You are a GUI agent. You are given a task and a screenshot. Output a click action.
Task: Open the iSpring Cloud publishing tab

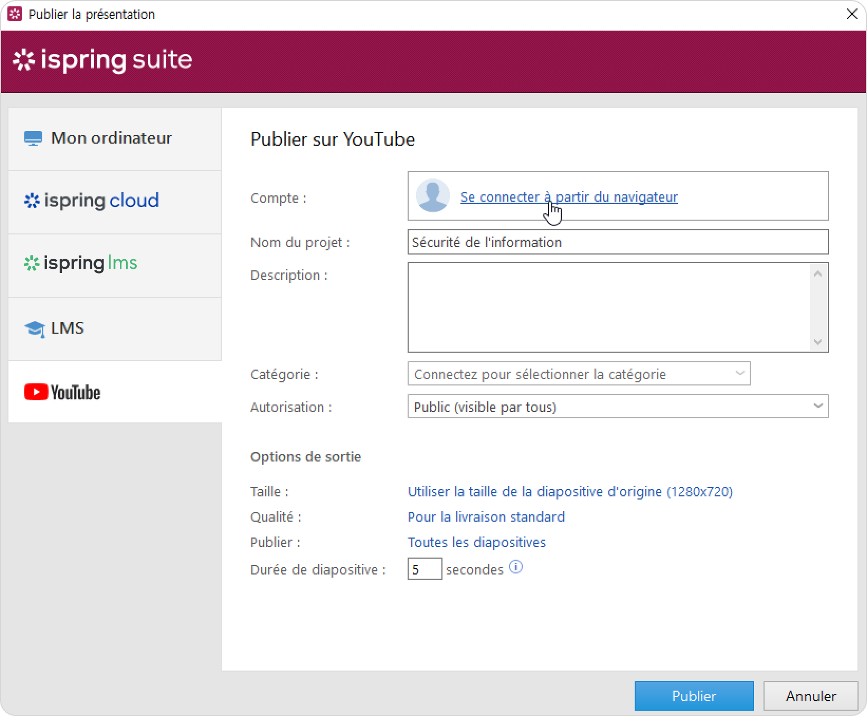pos(115,202)
